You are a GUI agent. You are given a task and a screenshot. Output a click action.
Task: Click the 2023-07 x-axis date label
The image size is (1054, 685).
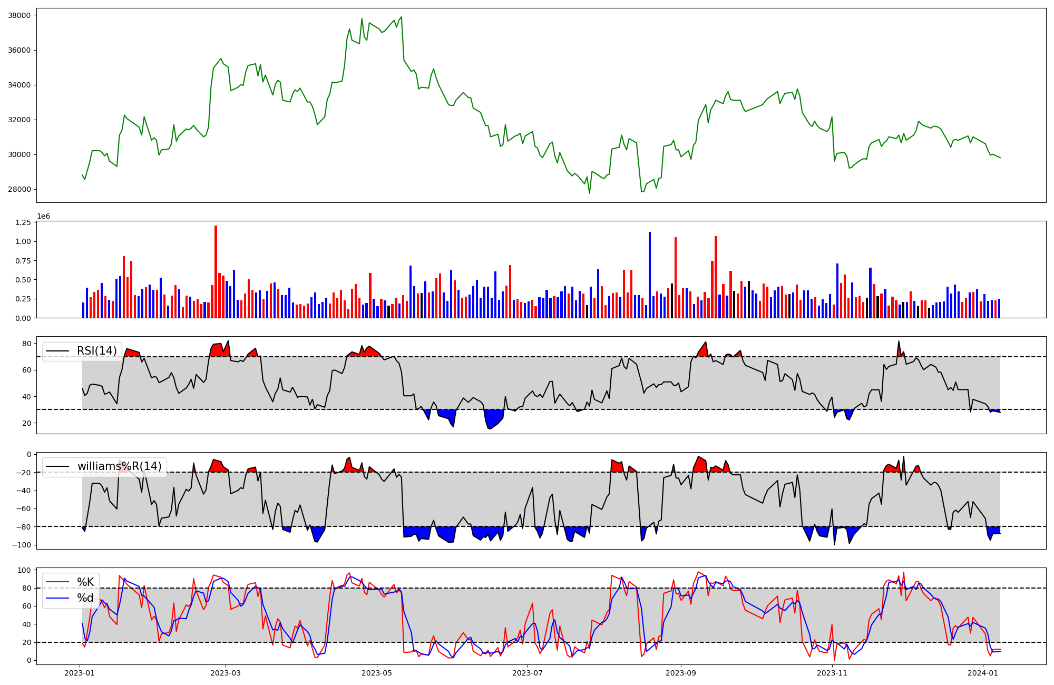click(x=528, y=673)
